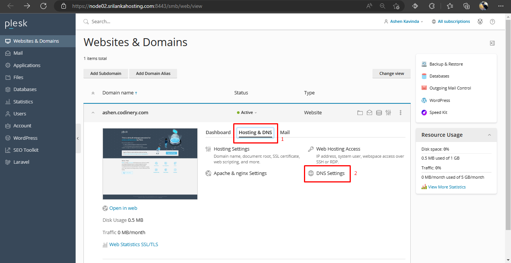The width and height of the screenshot is (511, 263).
Task: Collapse the left navigation sidebar
Action: (x=77, y=138)
